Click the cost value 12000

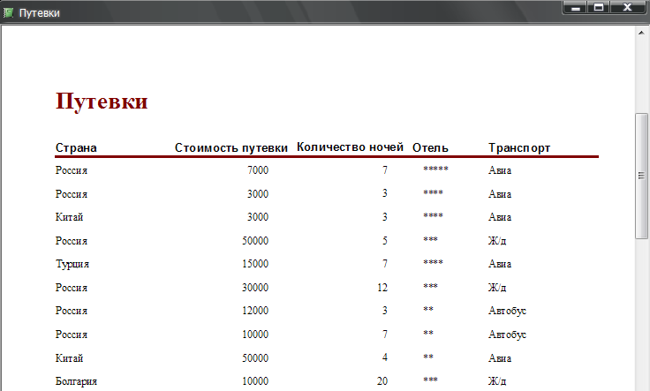[255, 311]
